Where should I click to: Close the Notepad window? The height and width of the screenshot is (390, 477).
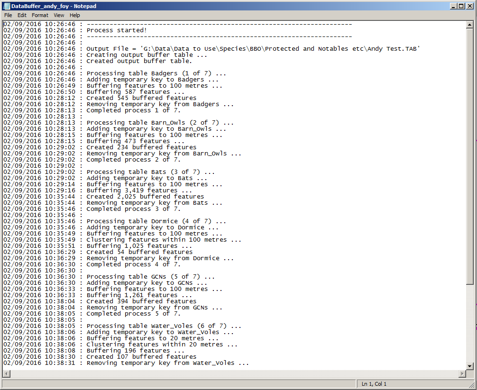(x=469, y=6)
